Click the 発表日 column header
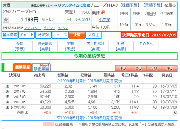The height and width of the screenshot is (129, 180). click(167, 75)
